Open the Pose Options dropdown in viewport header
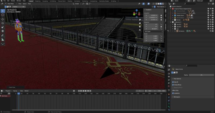Screen dimensions: 215x113 point(162,7)
